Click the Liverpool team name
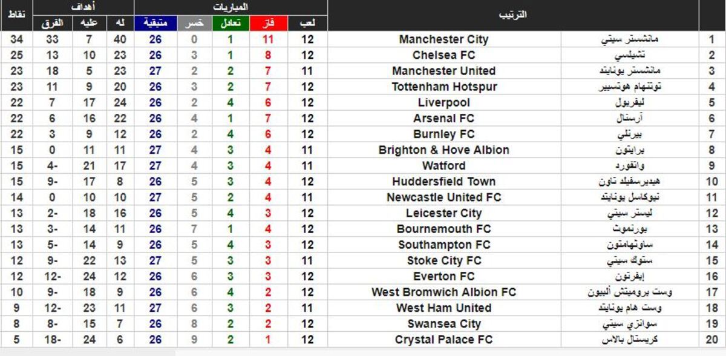Image resolution: width=726 pixels, height=356 pixels. pos(443,102)
